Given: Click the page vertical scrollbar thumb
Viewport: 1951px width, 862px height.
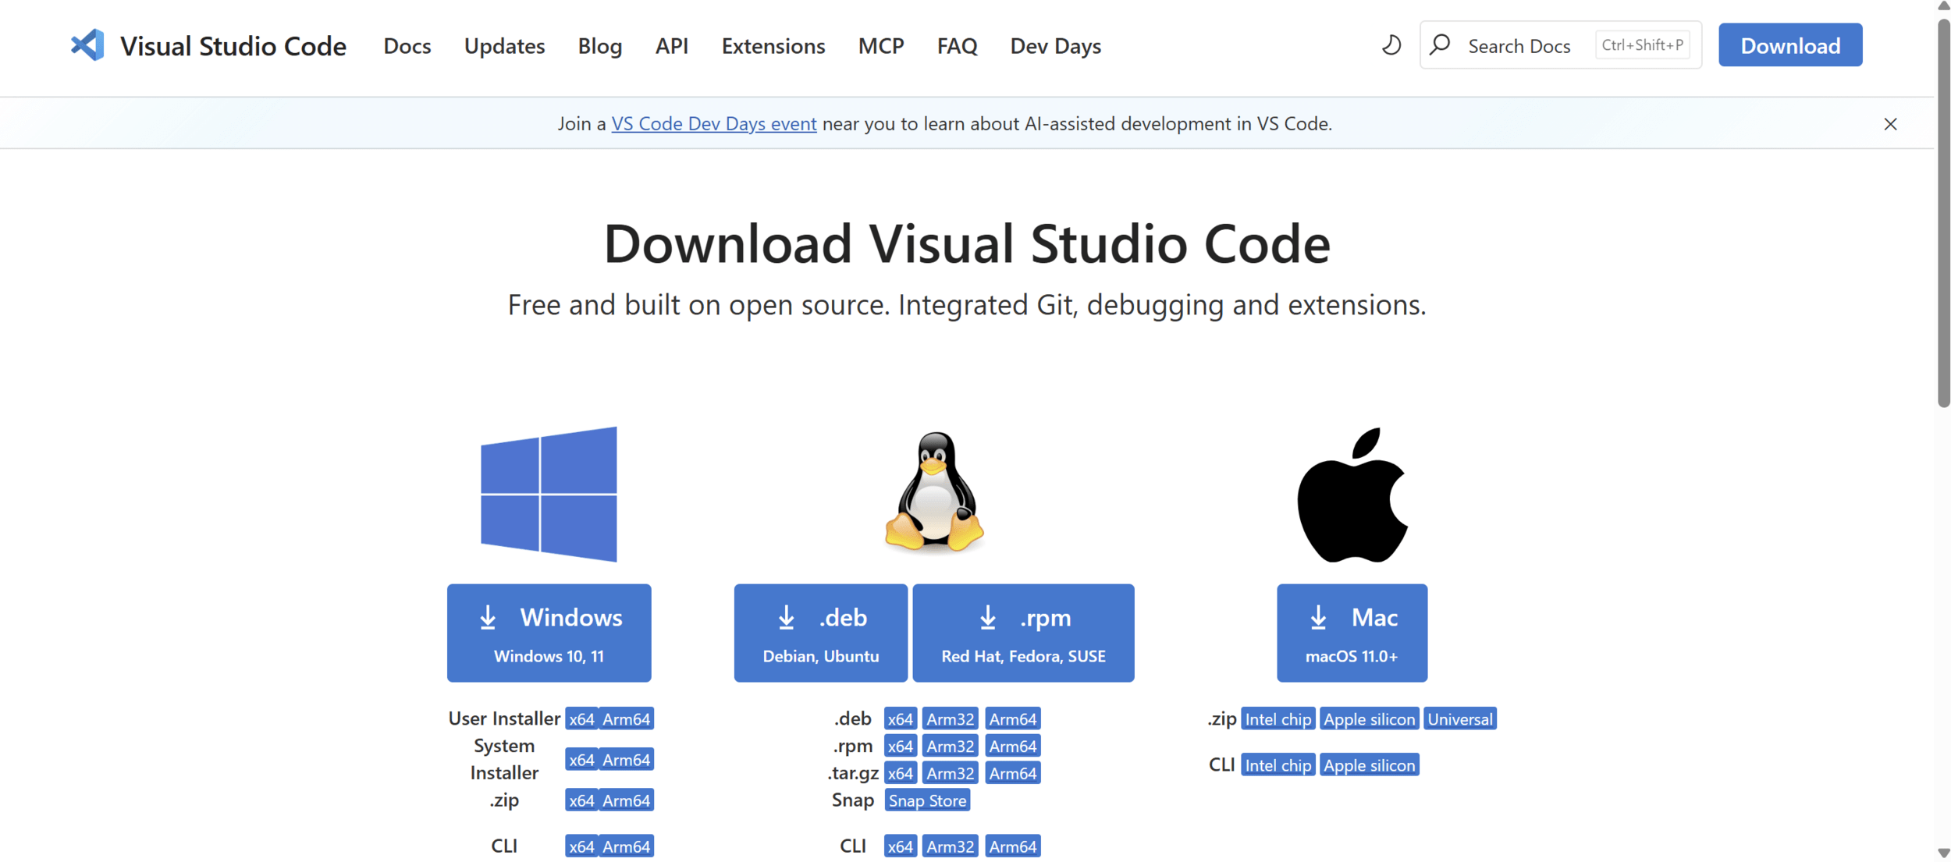Looking at the screenshot, I should point(1942,211).
